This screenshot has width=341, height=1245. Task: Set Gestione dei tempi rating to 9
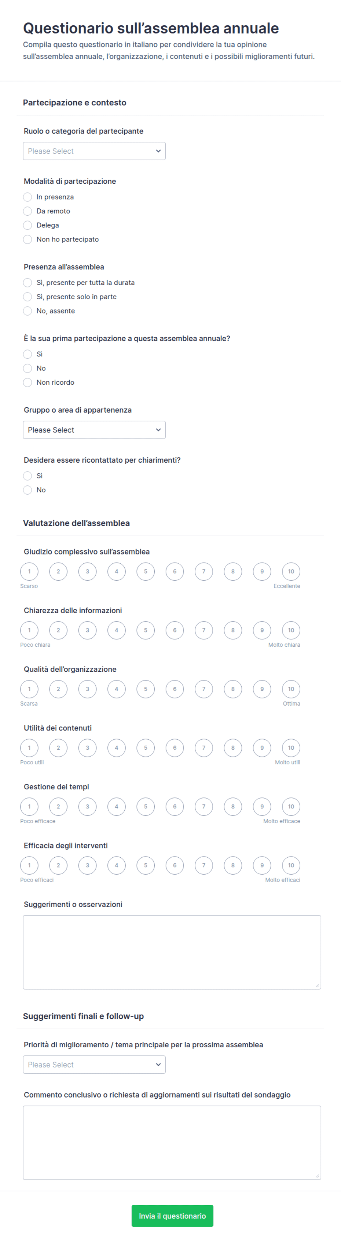[262, 806]
